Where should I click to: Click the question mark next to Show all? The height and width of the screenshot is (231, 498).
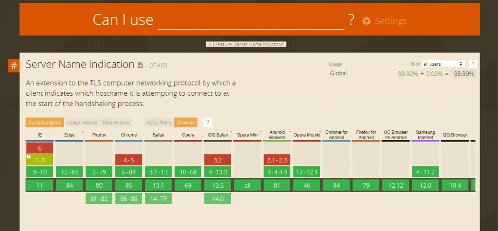208,123
